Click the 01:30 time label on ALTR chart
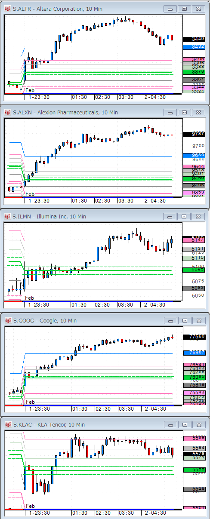Image resolution: width=210 pixels, height=519 pixels. pos(80,97)
